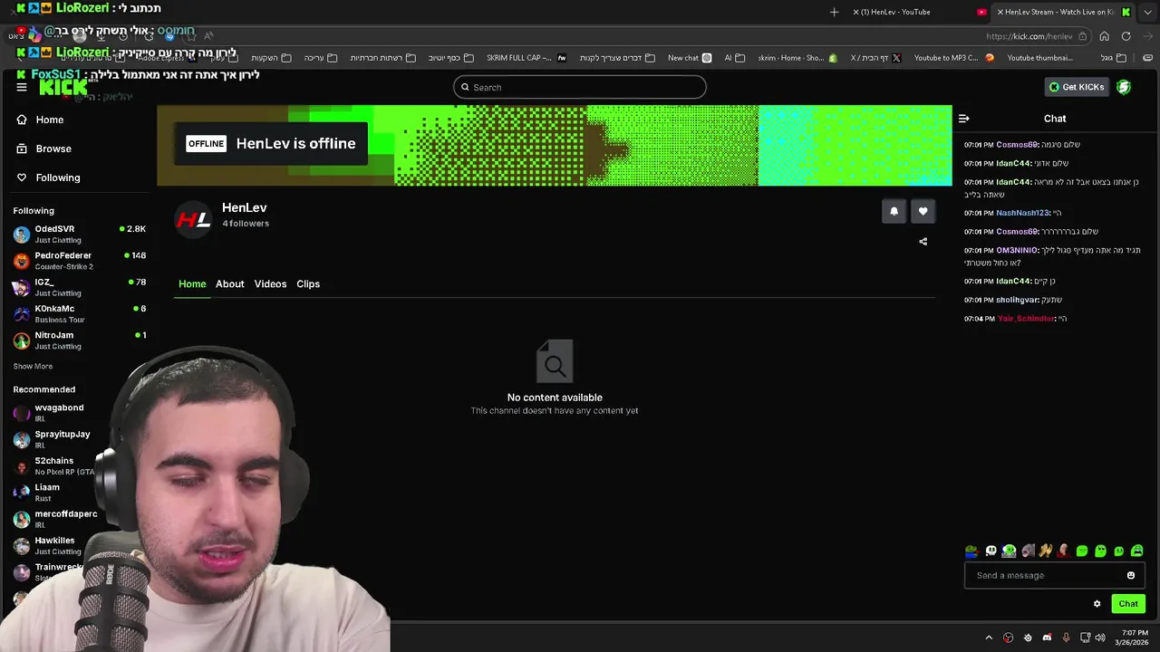The width and height of the screenshot is (1160, 652).
Task: Click the green KICK logo
Action: pyautogui.click(x=65, y=87)
